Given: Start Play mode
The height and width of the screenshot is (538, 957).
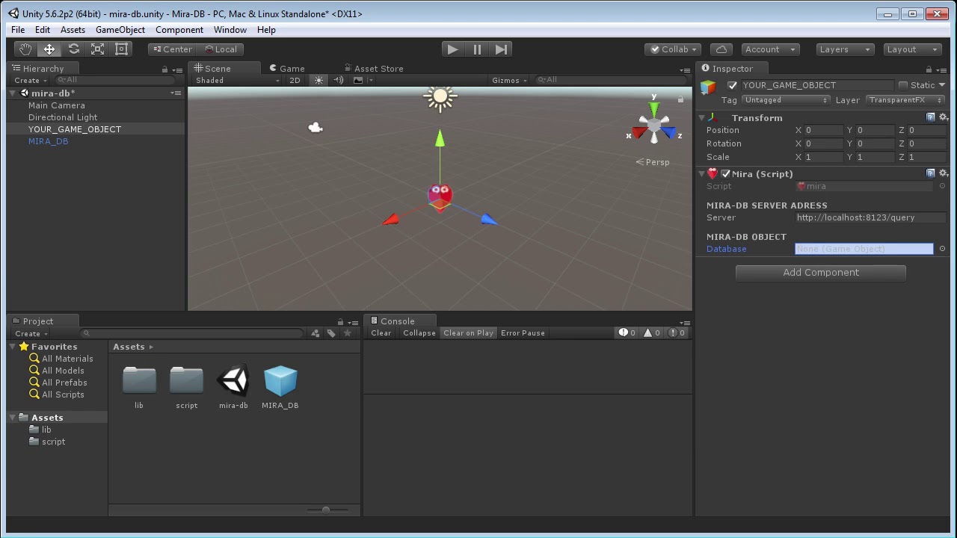Looking at the screenshot, I should [452, 49].
